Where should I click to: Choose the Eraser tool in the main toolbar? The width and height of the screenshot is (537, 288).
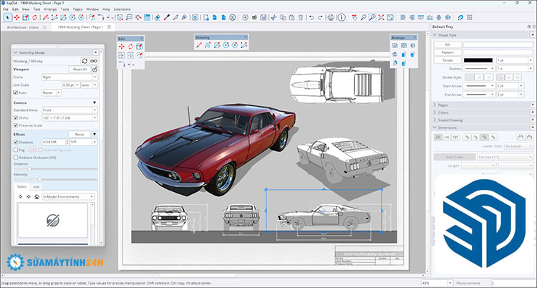[x=158, y=17]
